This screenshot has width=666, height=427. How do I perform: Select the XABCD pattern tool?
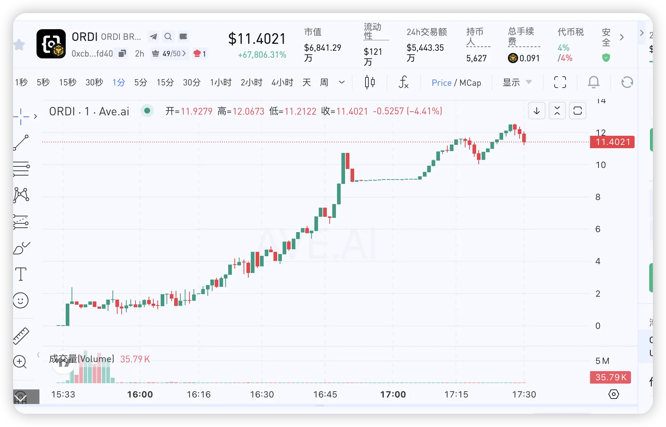point(21,195)
